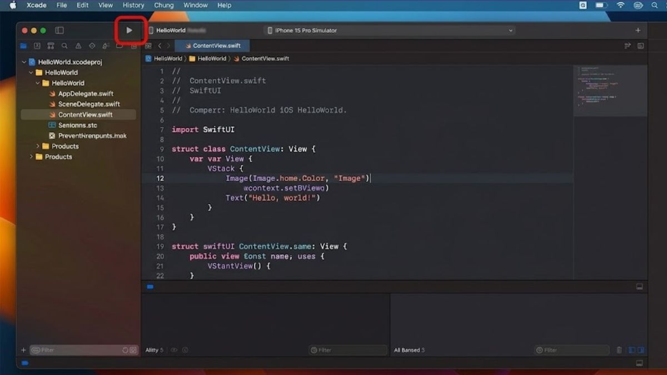The height and width of the screenshot is (375, 667).
Task: Open the find navigator magnifier icon
Action: click(64, 46)
